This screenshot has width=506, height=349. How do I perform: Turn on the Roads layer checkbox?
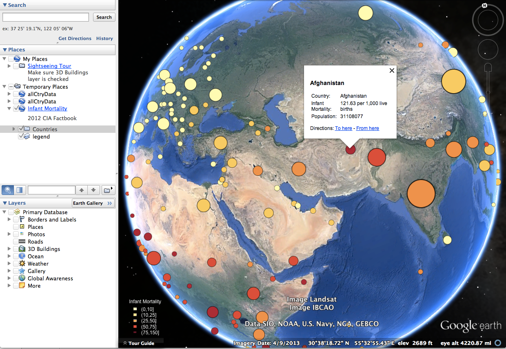point(16,242)
